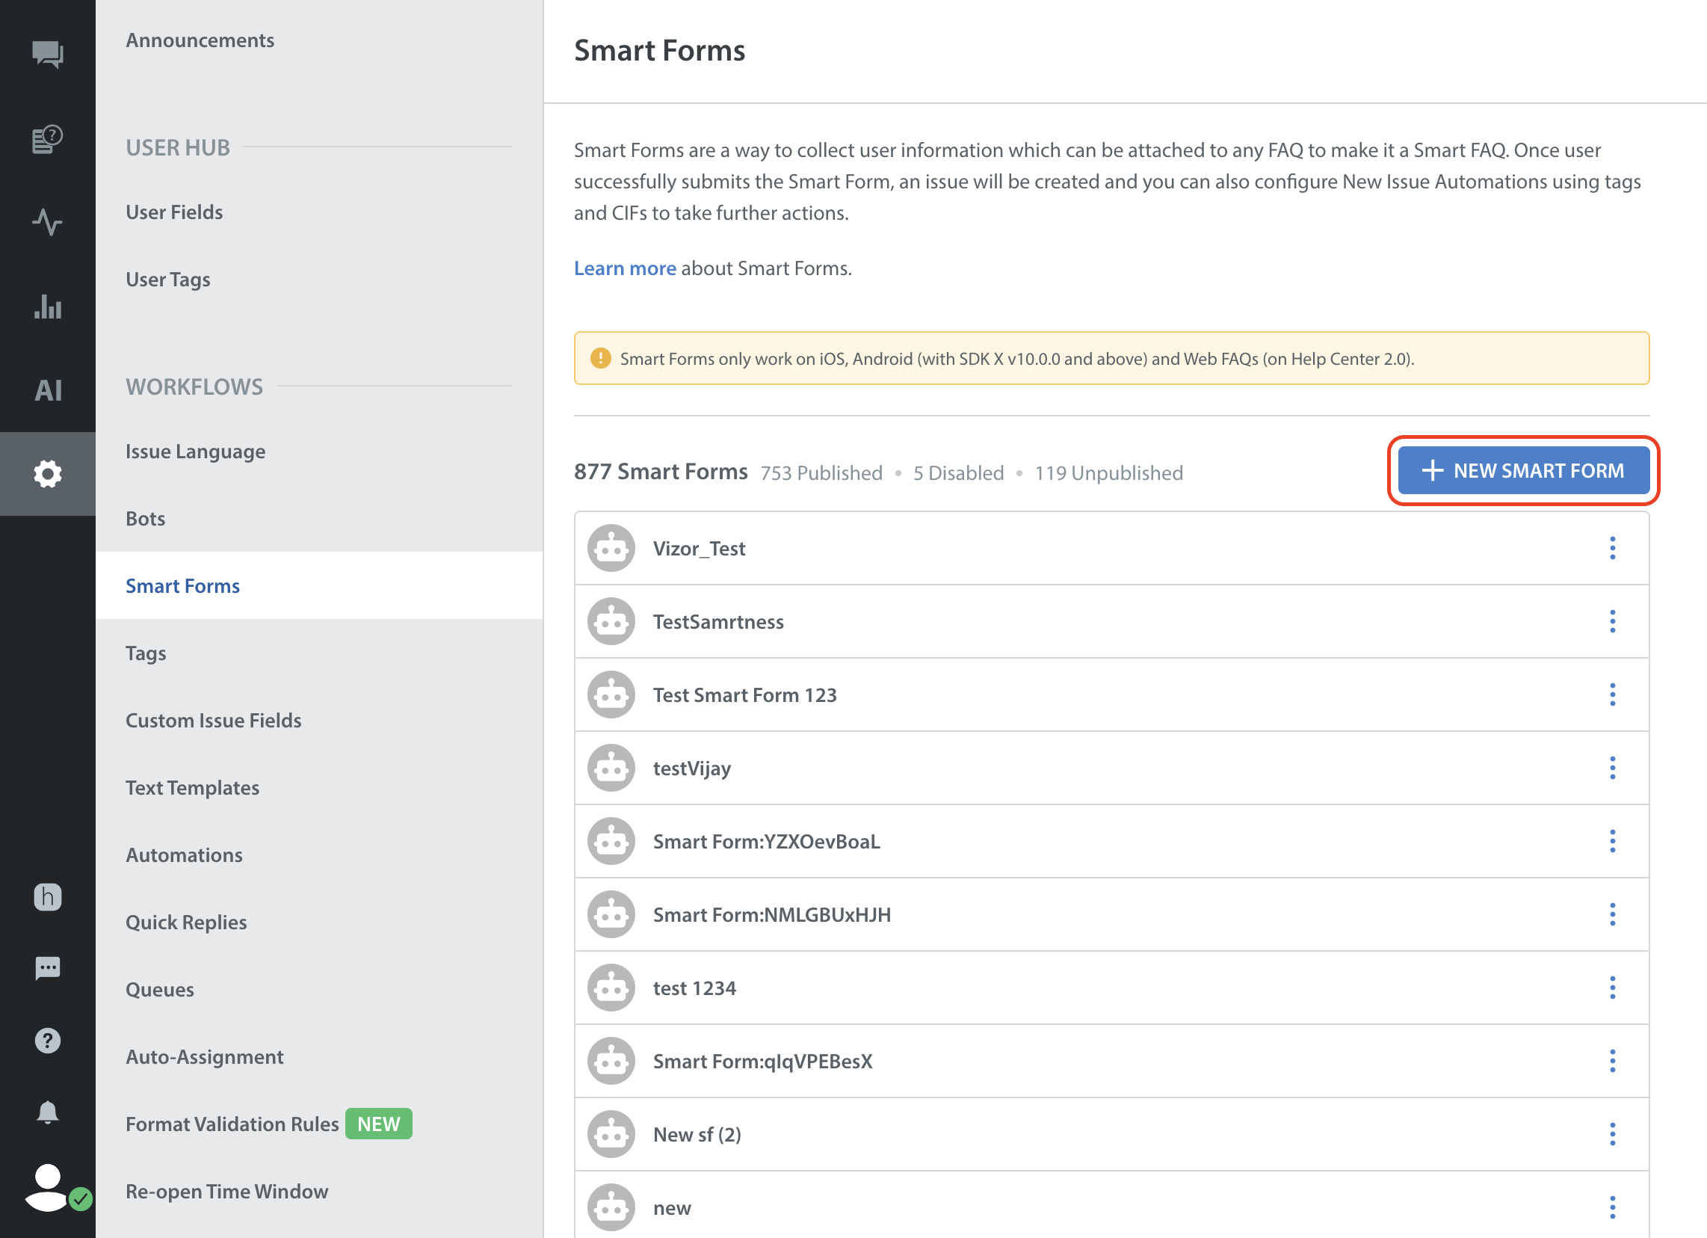Open the FAQ knowledge base icon

(x=47, y=140)
